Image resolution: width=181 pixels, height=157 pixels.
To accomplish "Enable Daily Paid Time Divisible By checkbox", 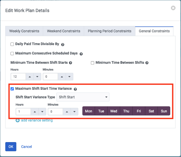I will pyautogui.click(x=12, y=44).
